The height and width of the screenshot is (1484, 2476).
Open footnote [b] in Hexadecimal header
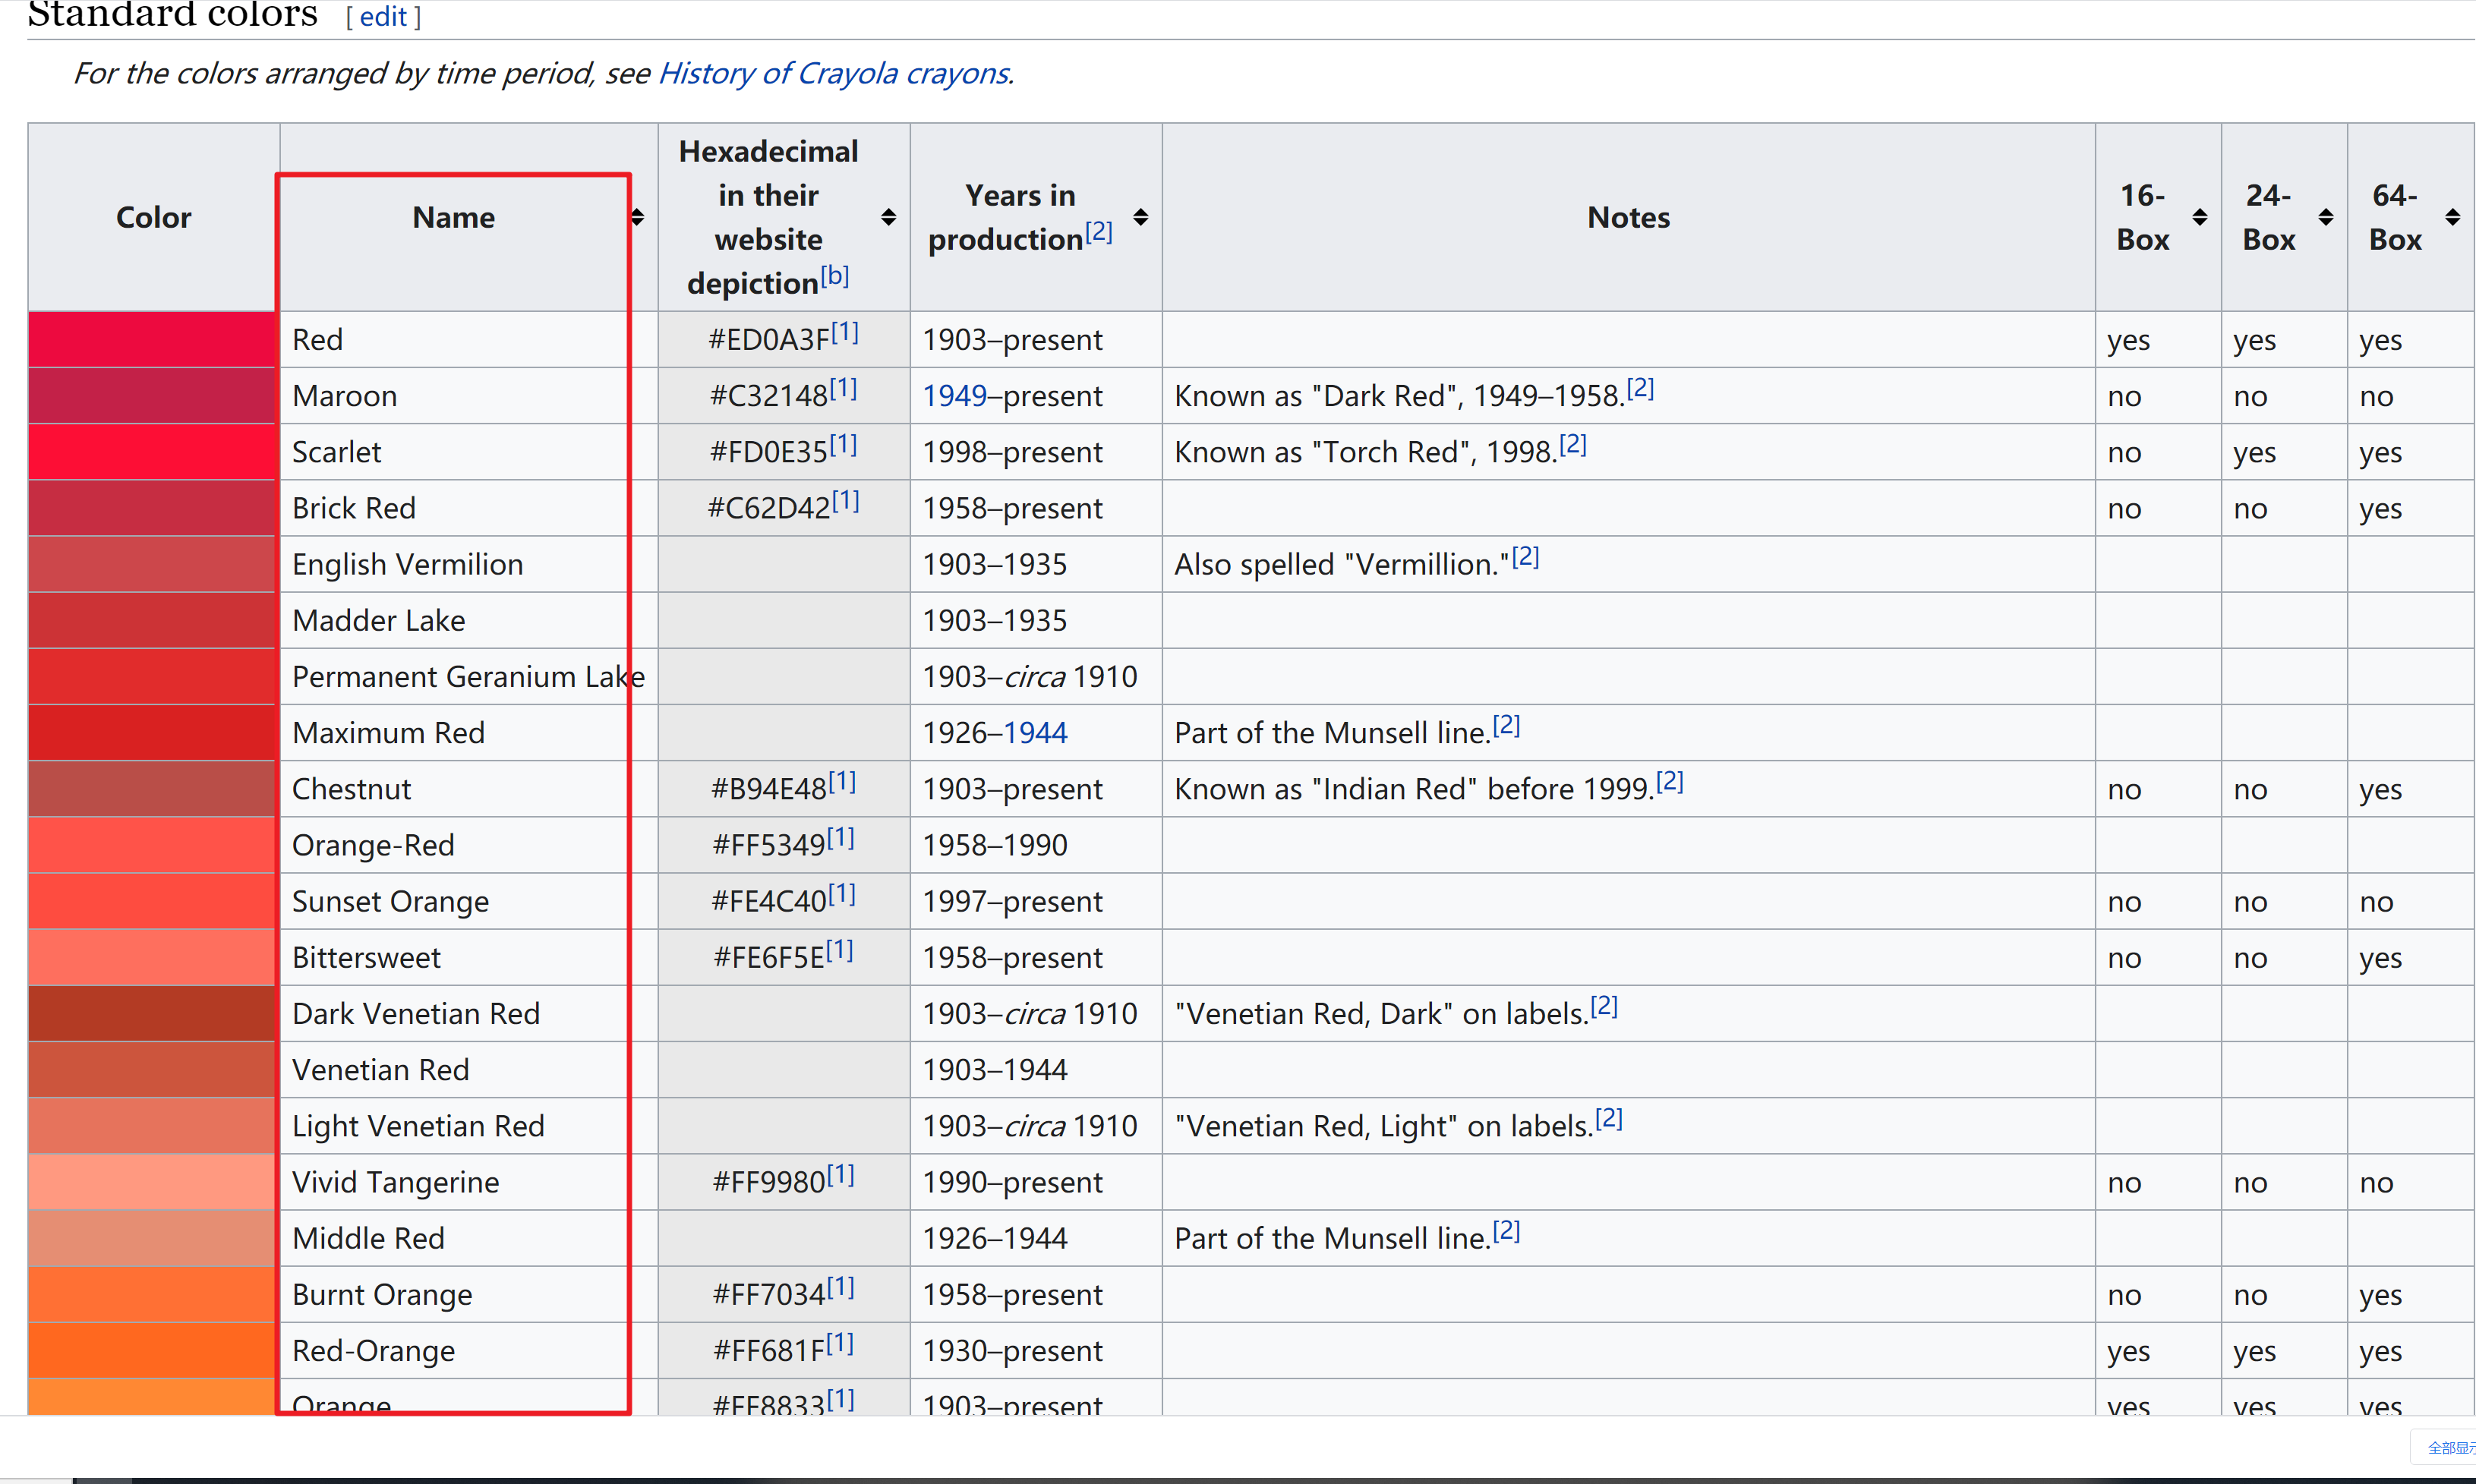pos(835,275)
